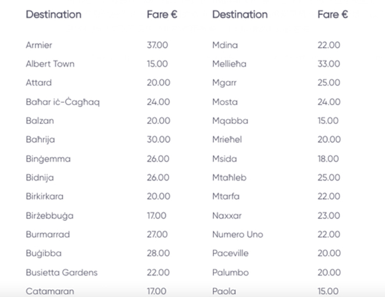Screen dimensions: 385x297
Task: Click the right Fare € column header
Action: click(333, 14)
